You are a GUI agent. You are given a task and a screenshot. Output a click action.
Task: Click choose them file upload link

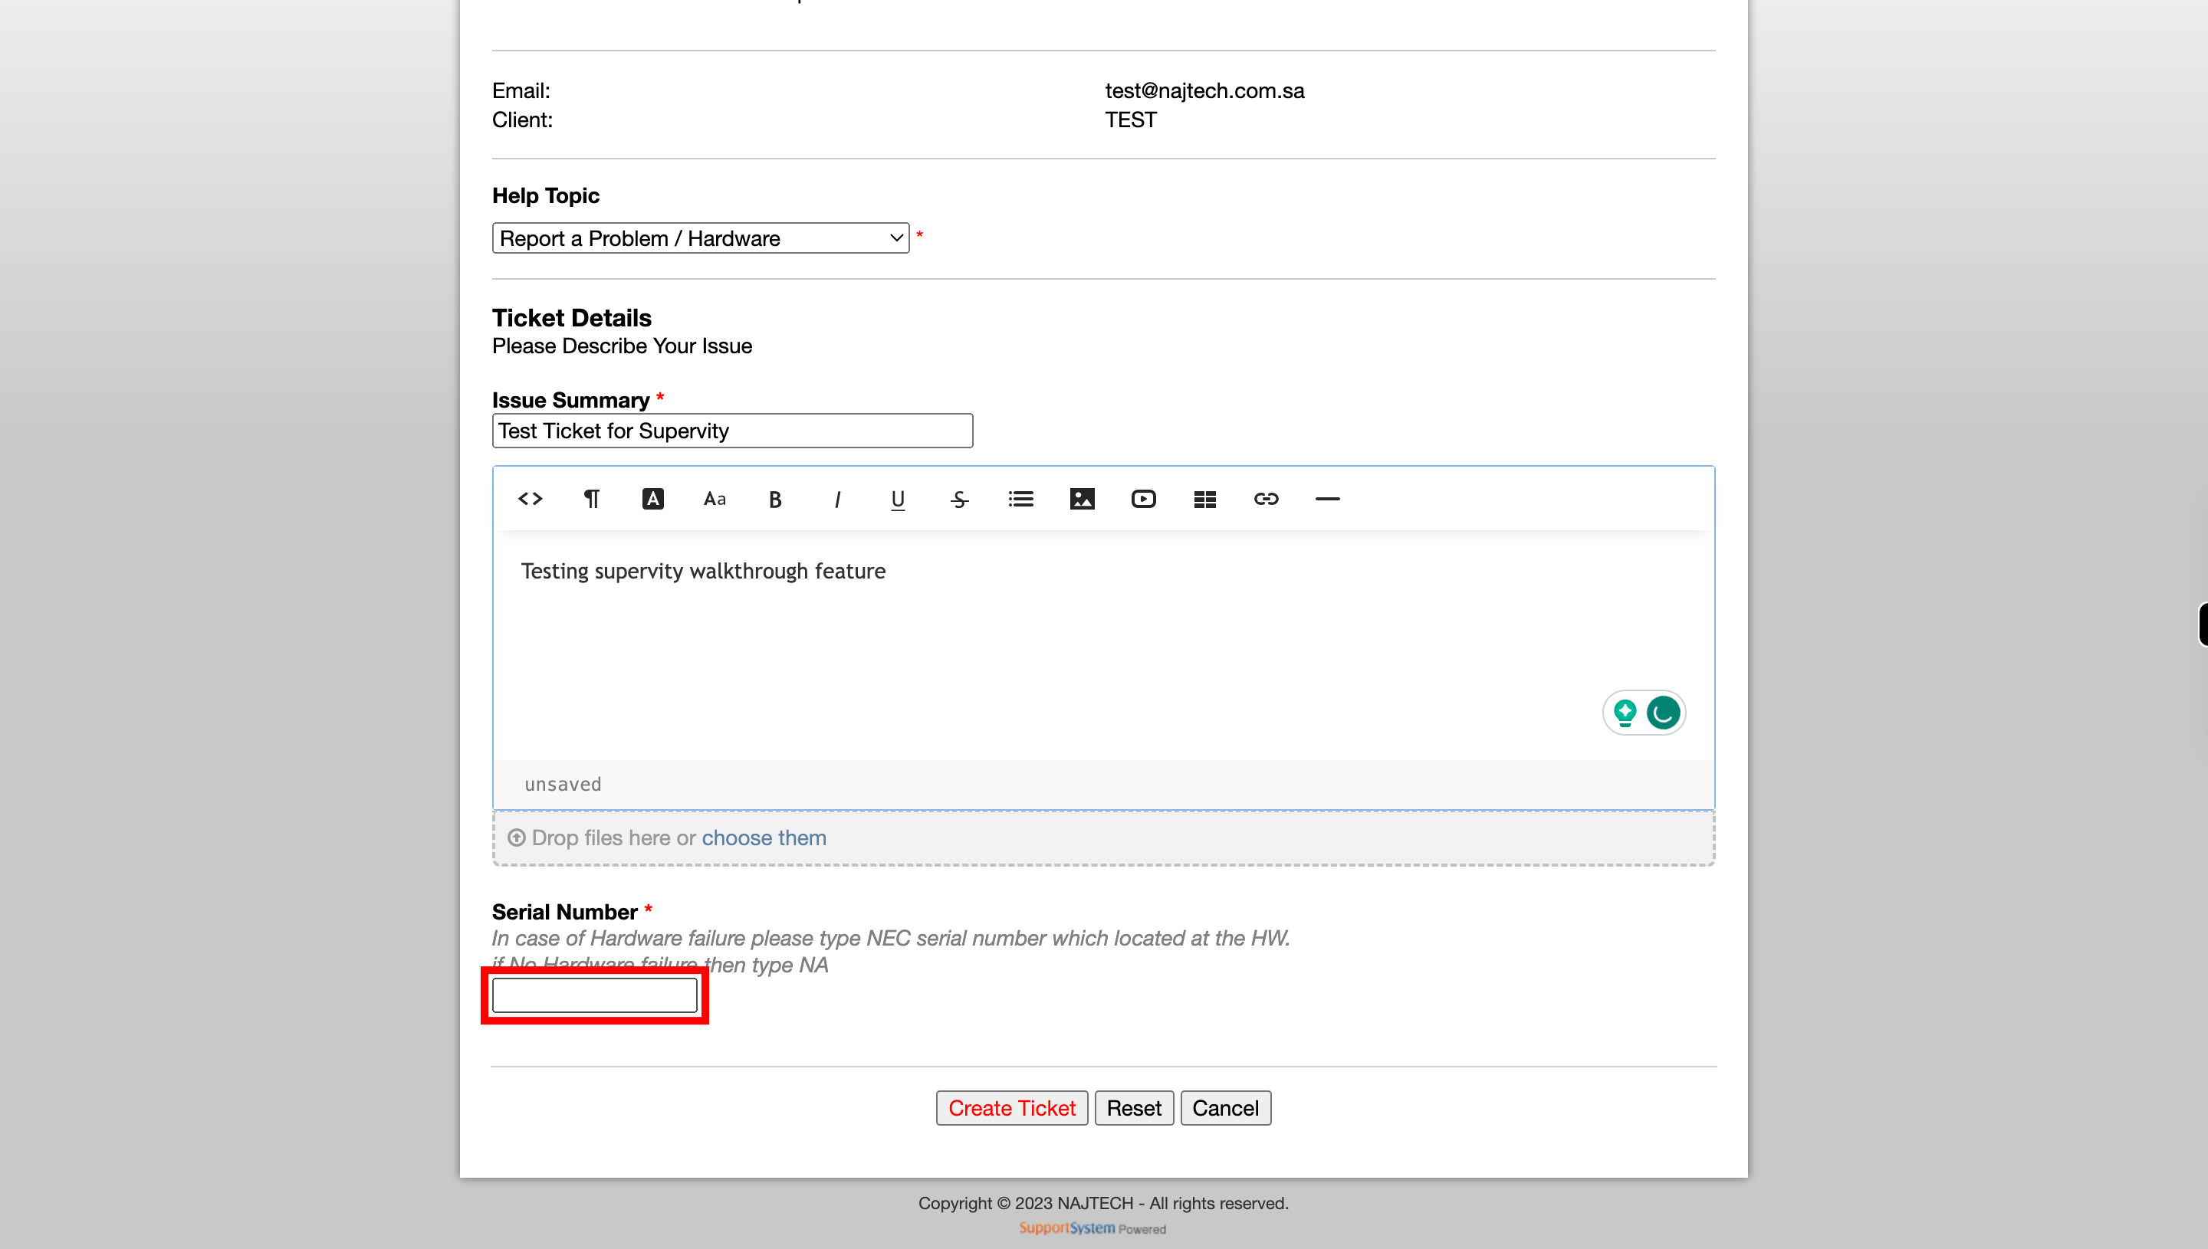(x=764, y=837)
